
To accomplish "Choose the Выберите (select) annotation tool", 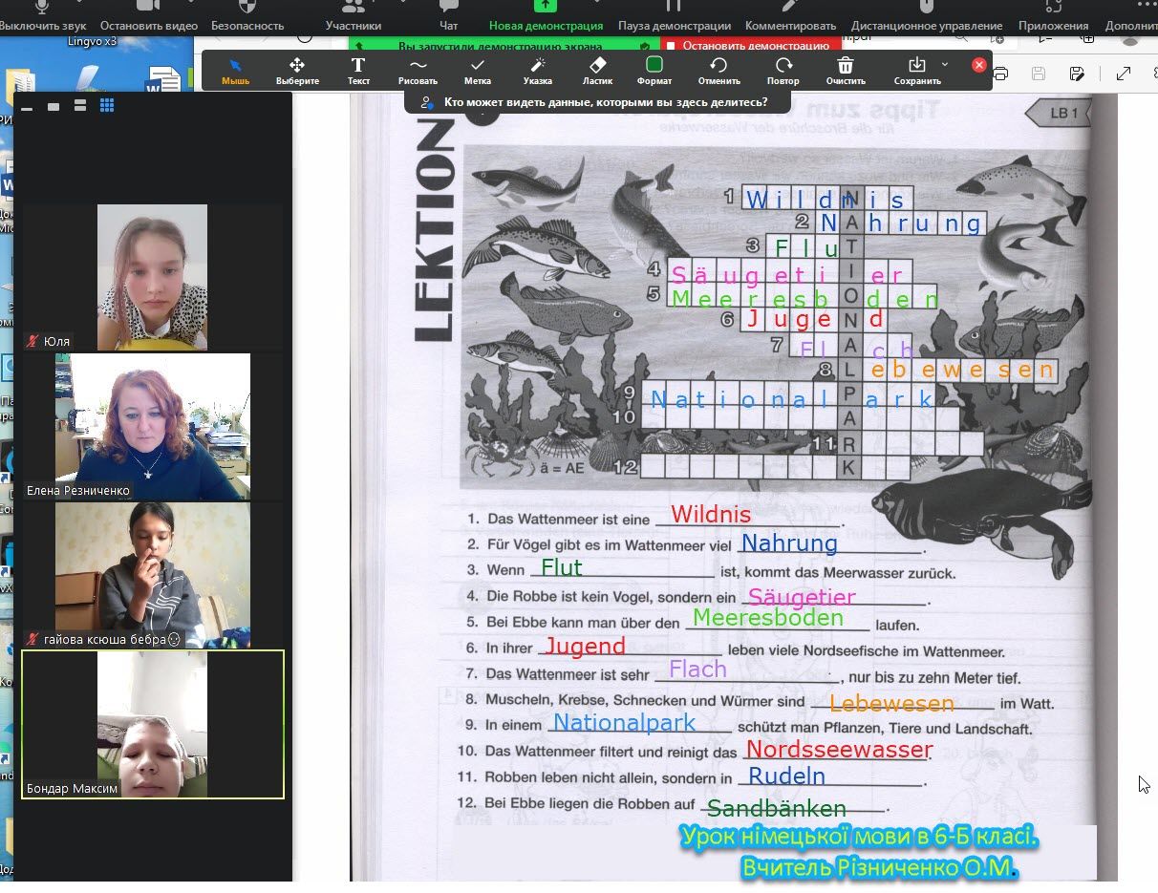I will point(297,71).
